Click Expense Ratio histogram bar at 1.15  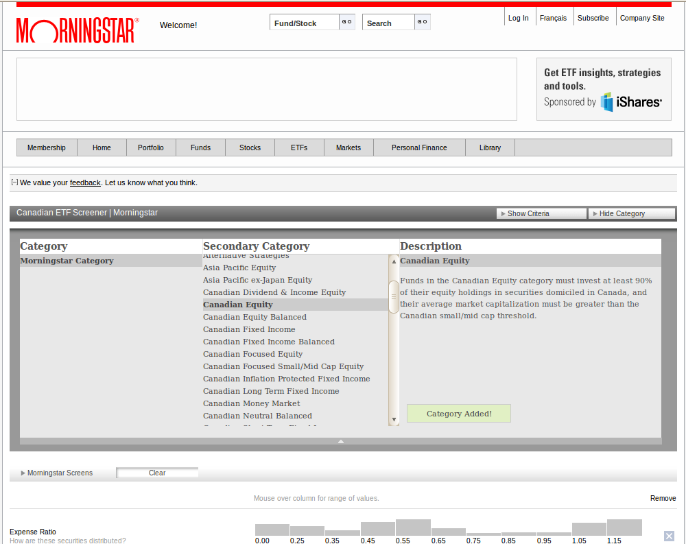click(624, 528)
